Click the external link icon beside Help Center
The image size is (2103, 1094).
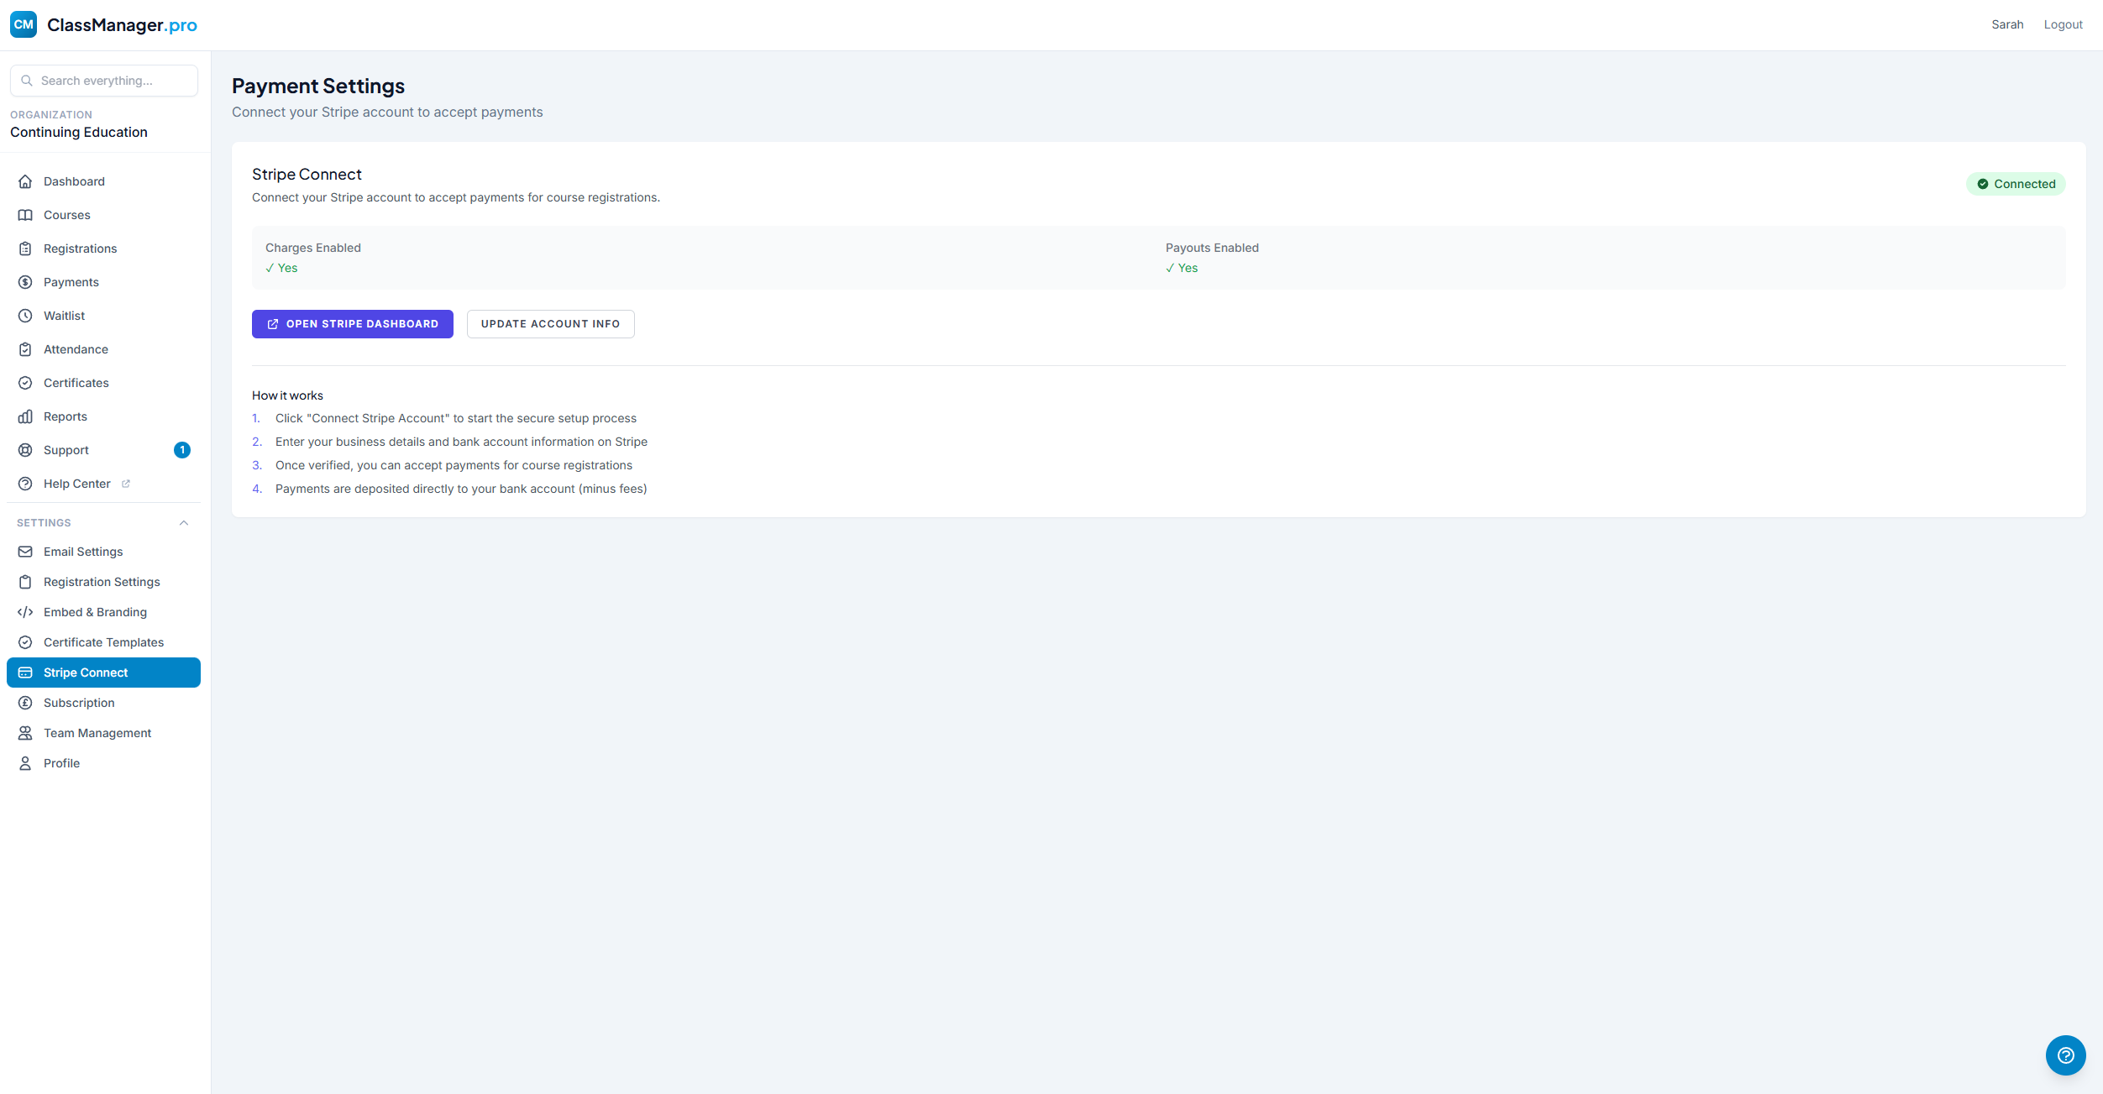tap(125, 484)
